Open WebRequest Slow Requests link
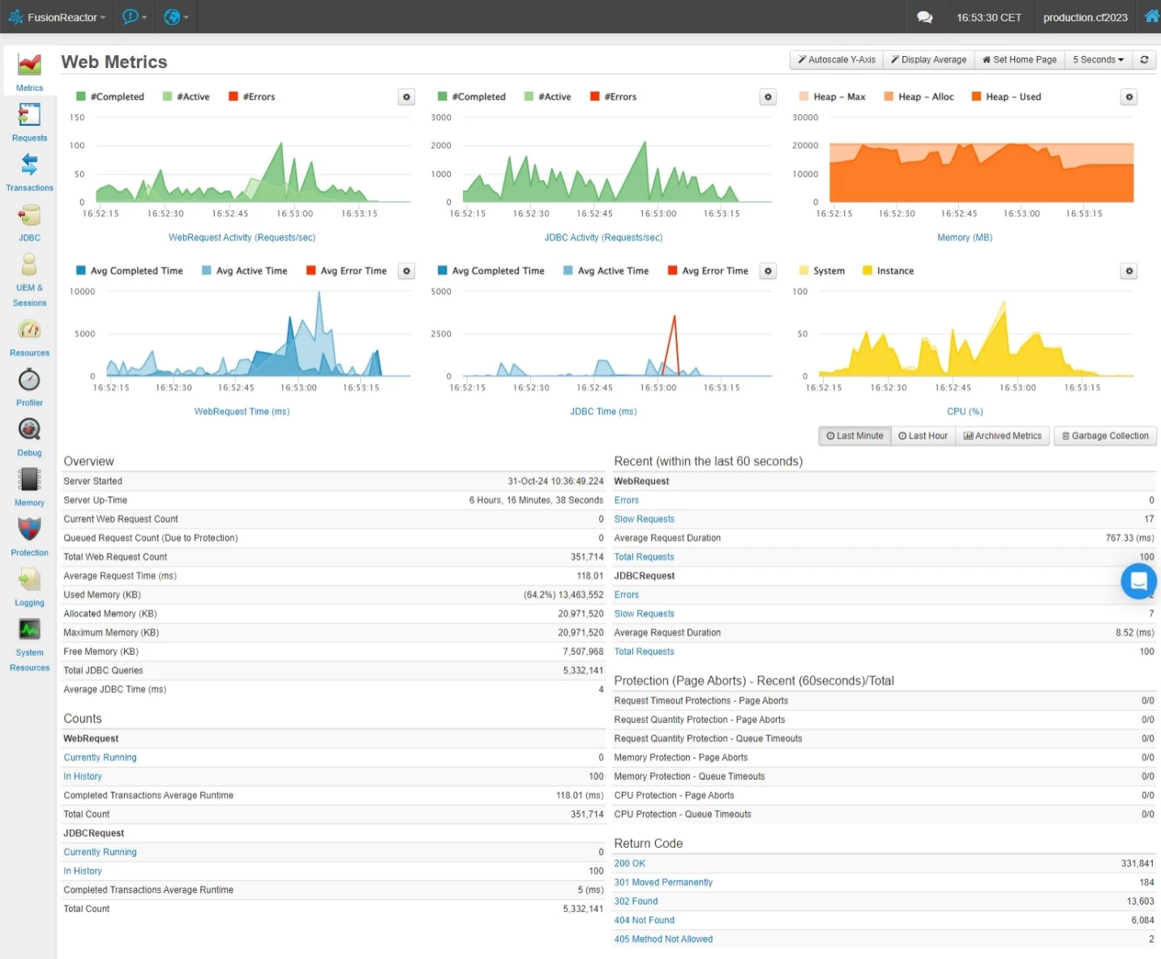This screenshot has width=1161, height=959. point(644,520)
